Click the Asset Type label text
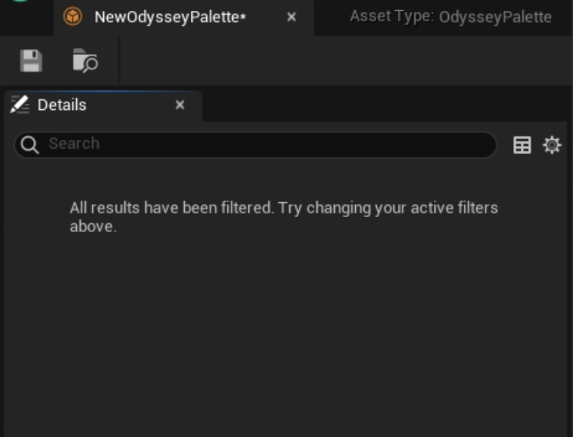 coord(392,16)
